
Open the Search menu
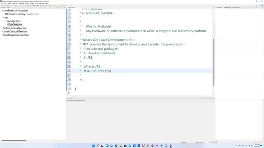(x=27, y=3)
